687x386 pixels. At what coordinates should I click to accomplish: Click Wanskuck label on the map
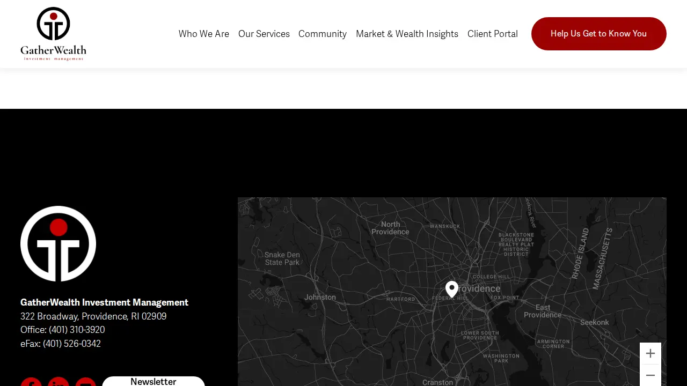(x=445, y=226)
